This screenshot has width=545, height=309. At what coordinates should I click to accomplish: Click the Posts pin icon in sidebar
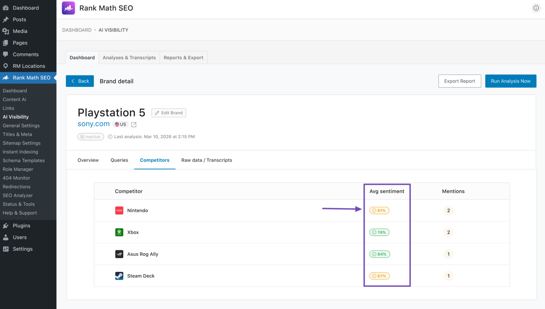click(x=6, y=19)
